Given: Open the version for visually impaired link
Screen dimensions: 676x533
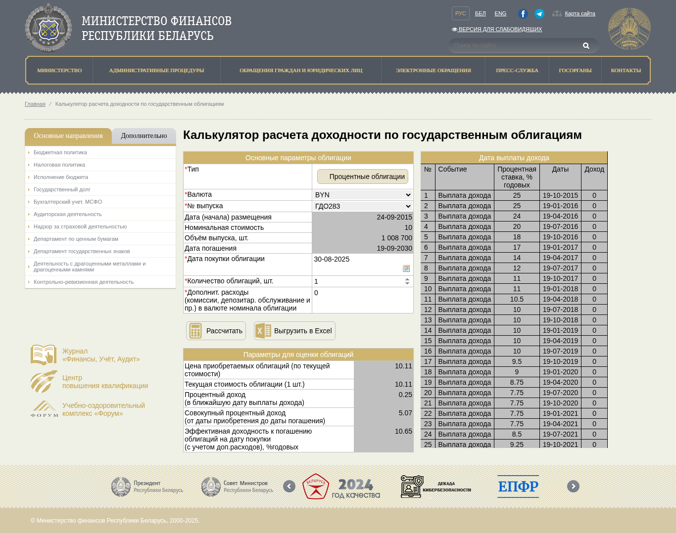Looking at the screenshot, I should [x=497, y=29].
